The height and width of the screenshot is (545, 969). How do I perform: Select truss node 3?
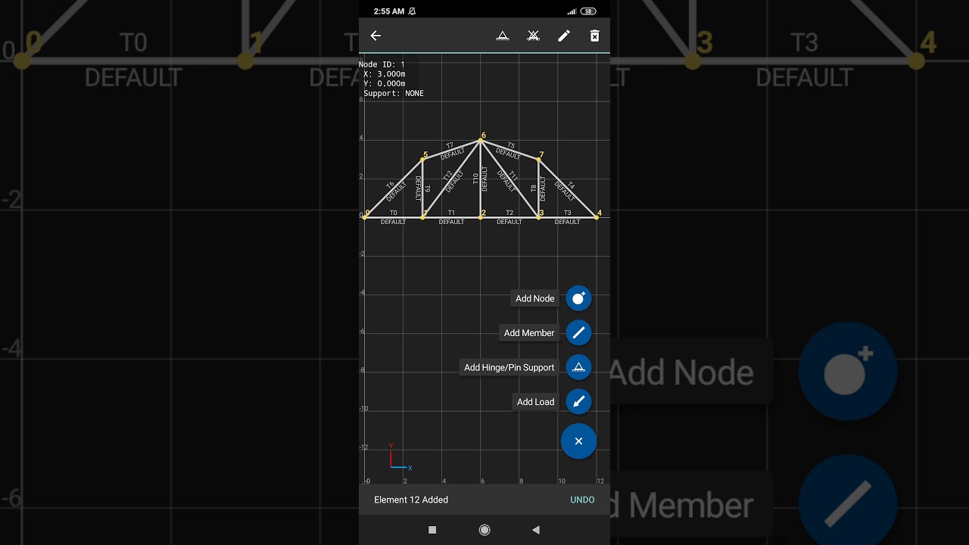[538, 217]
